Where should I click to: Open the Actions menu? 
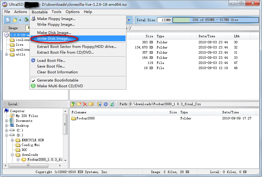click(x=21, y=12)
